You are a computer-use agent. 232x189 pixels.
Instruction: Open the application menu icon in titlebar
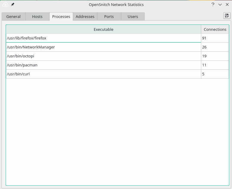point(5,4)
